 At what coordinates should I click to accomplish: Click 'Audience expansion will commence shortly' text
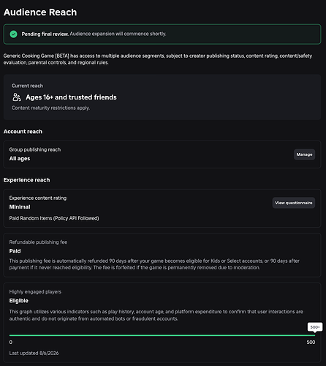[x=118, y=34]
